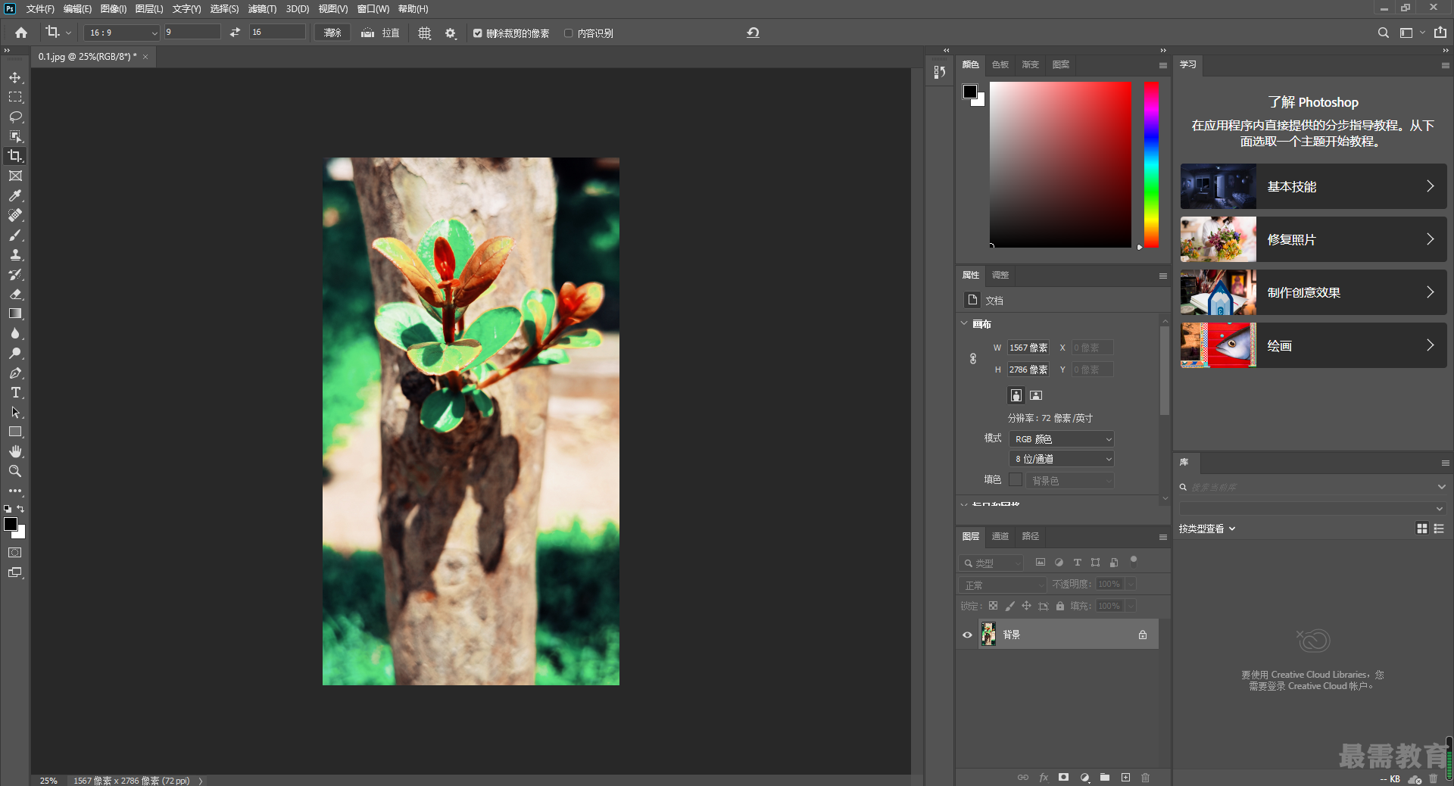Open the RGB 颜色 mode dropdown
1454x786 pixels.
tap(1061, 439)
